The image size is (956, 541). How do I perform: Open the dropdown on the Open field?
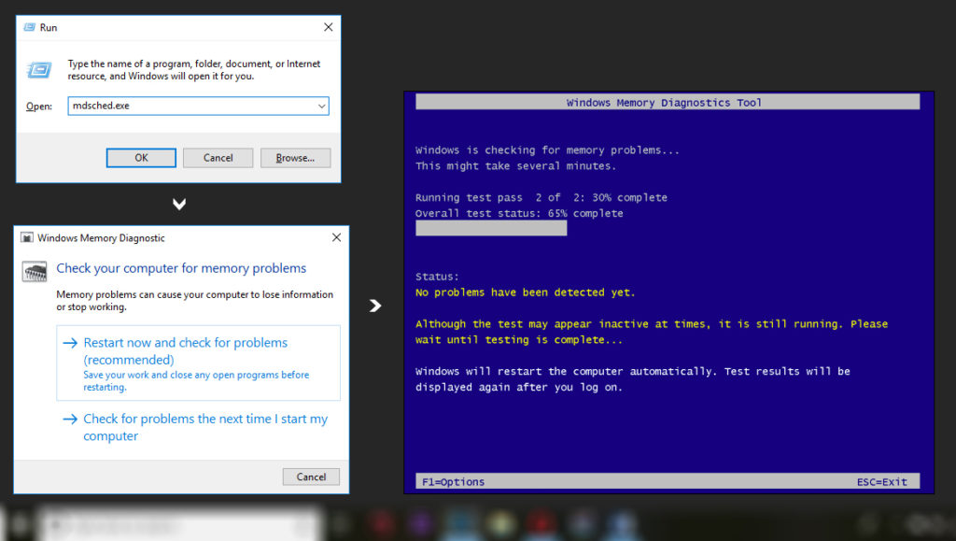tap(321, 106)
